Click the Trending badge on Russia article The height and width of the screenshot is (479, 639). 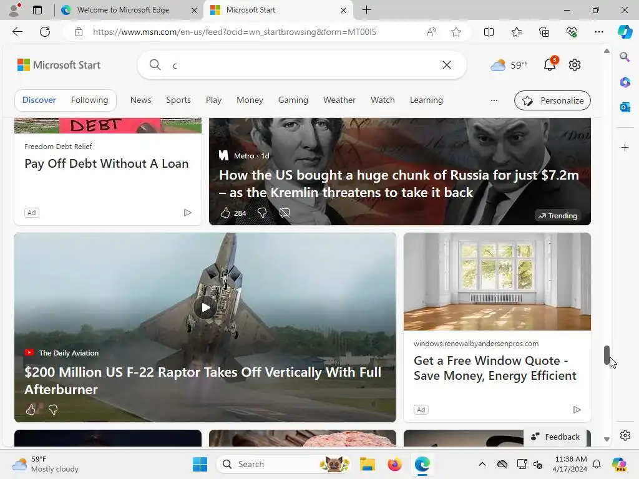tap(557, 216)
